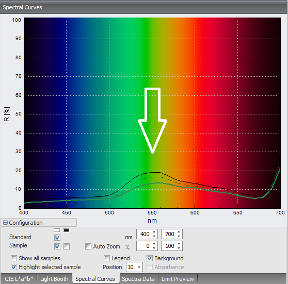288x284 pixels.
Task: Click the white background swatch icon
Action: click(x=57, y=230)
